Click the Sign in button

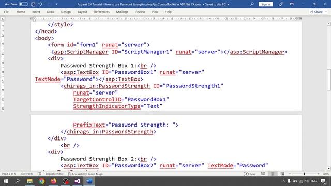[x=265, y=4]
